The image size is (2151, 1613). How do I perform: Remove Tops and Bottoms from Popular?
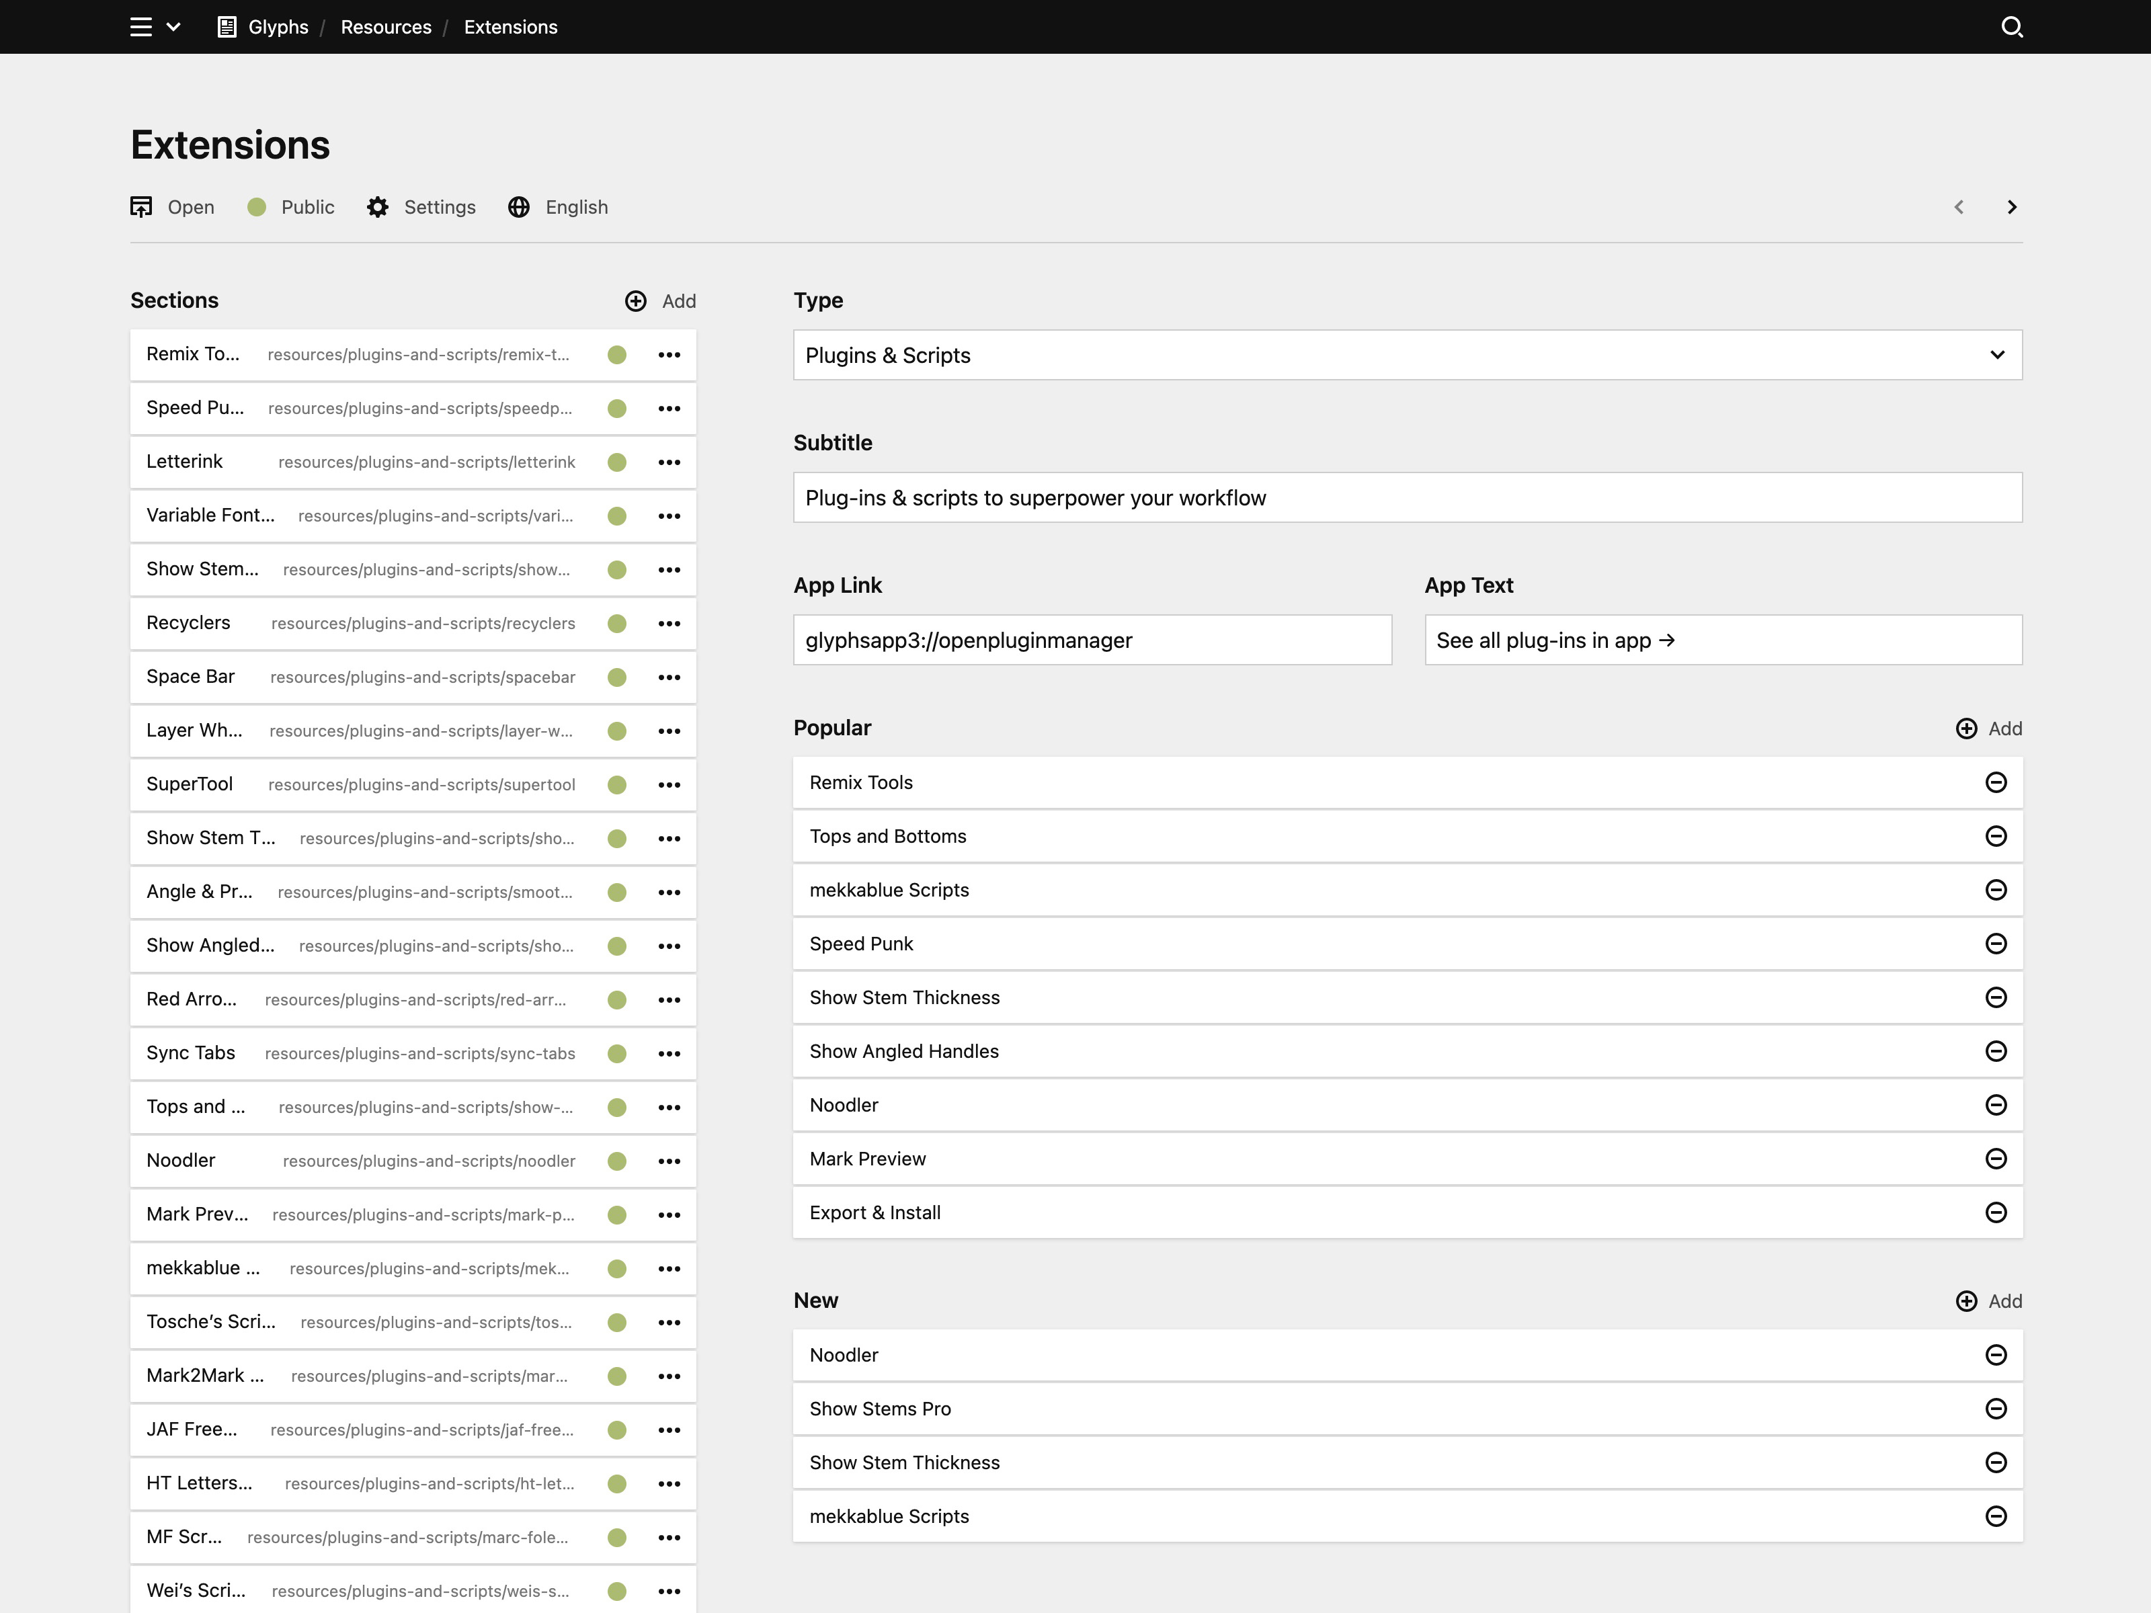pos(1996,836)
